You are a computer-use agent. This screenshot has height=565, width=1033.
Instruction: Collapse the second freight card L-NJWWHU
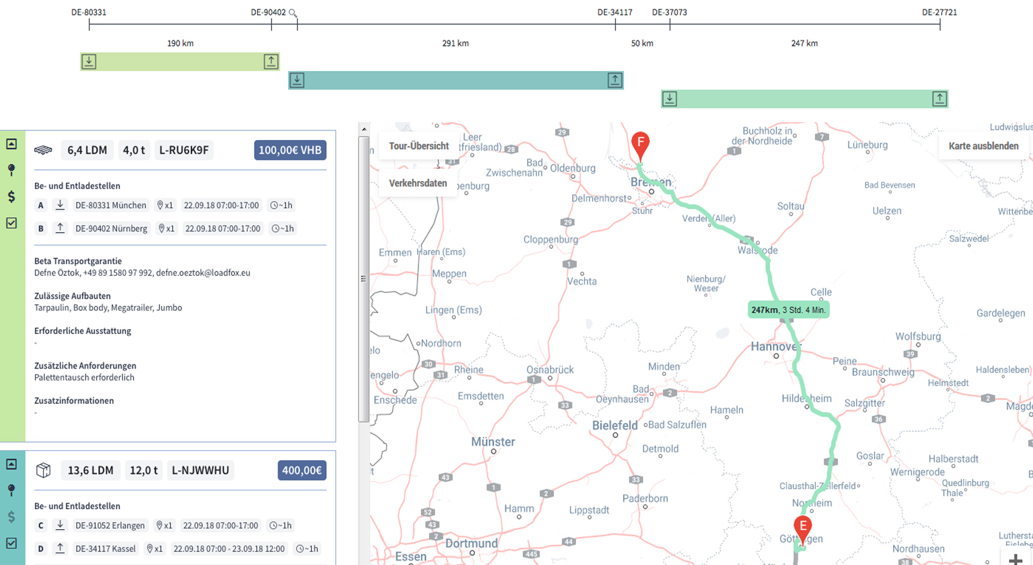pyautogui.click(x=11, y=464)
